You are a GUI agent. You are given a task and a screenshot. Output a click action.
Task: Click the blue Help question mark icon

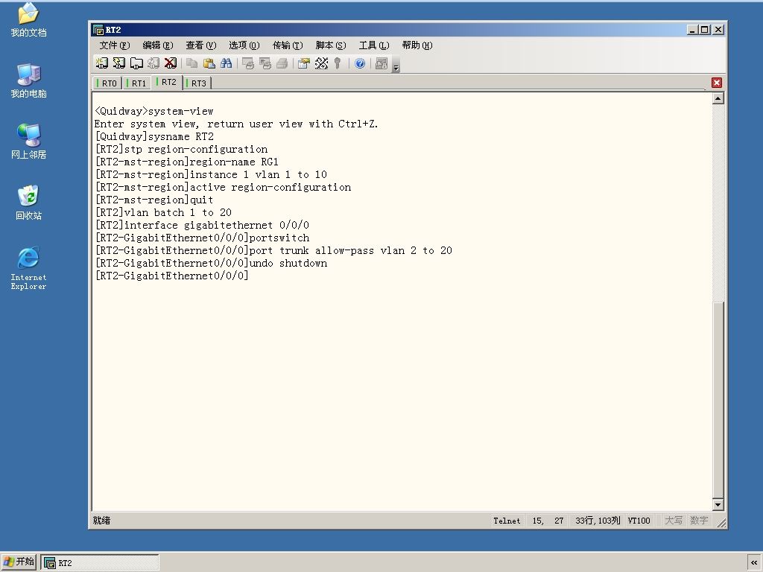tap(360, 63)
